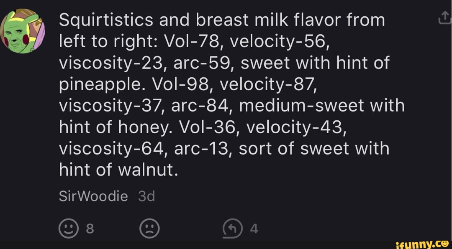Screen dimensions: 452x249
Task: Select the frowning face reaction icon
Action: point(149,229)
